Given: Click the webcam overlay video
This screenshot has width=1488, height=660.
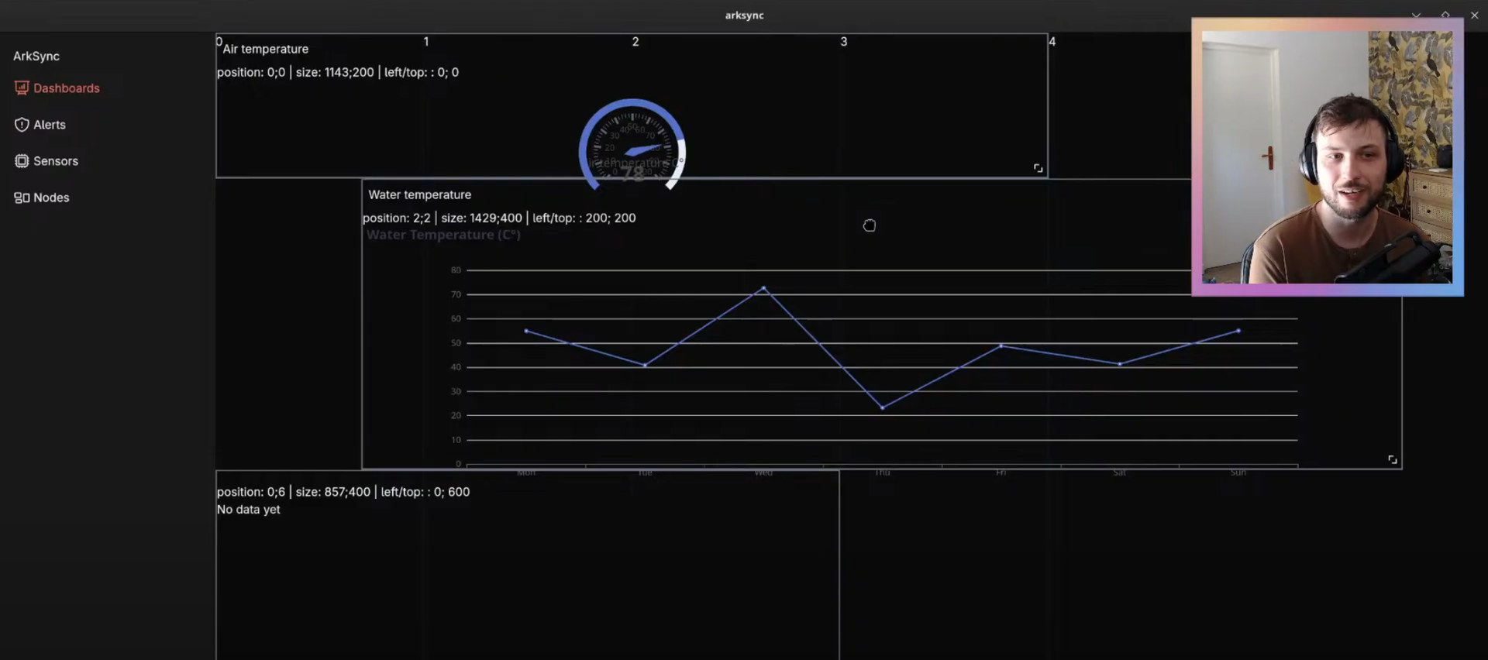Looking at the screenshot, I should click(x=1327, y=157).
